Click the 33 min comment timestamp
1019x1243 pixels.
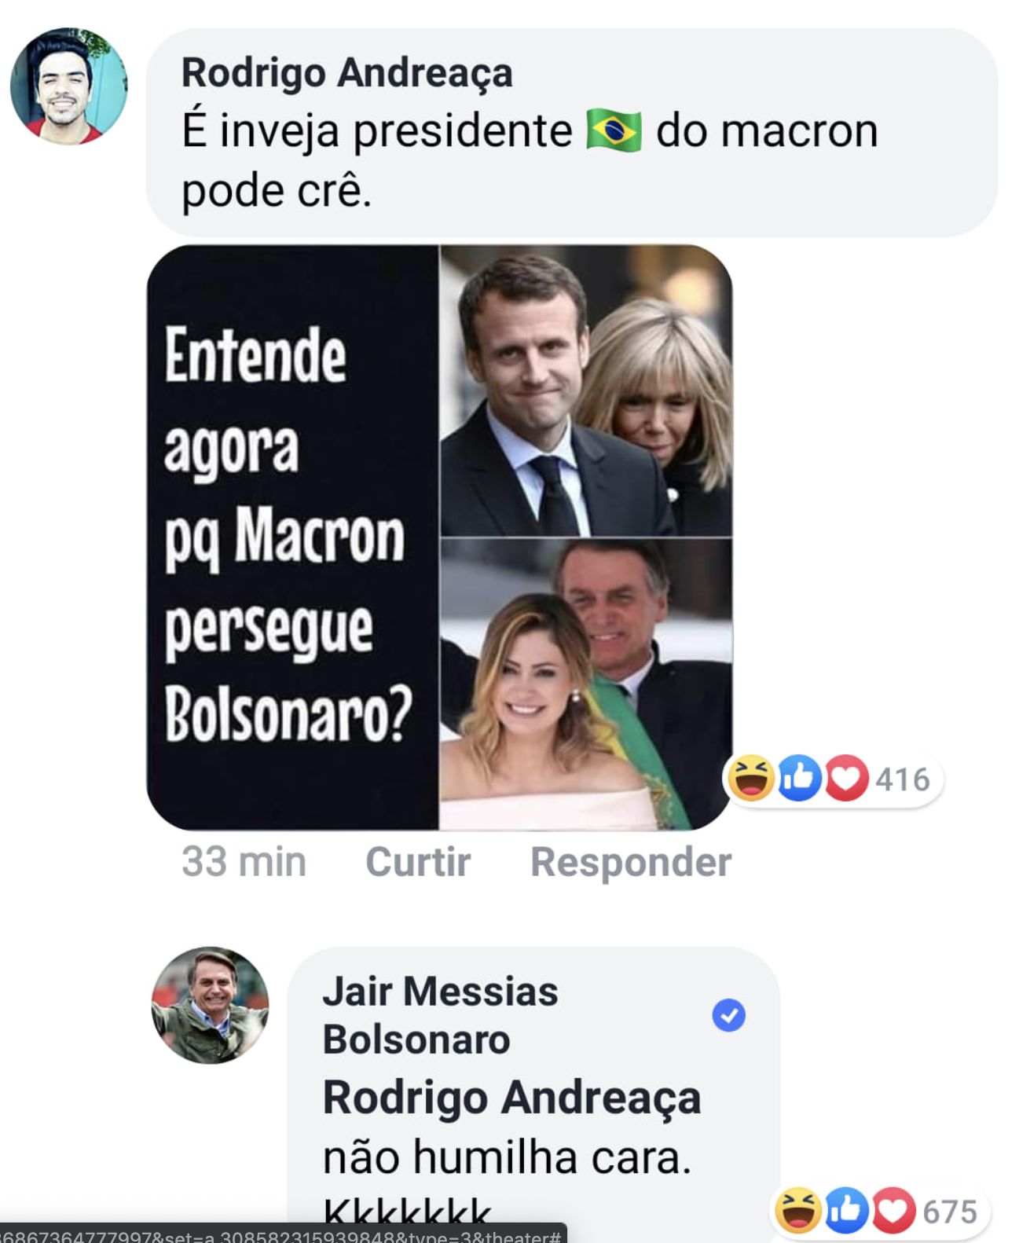(244, 861)
